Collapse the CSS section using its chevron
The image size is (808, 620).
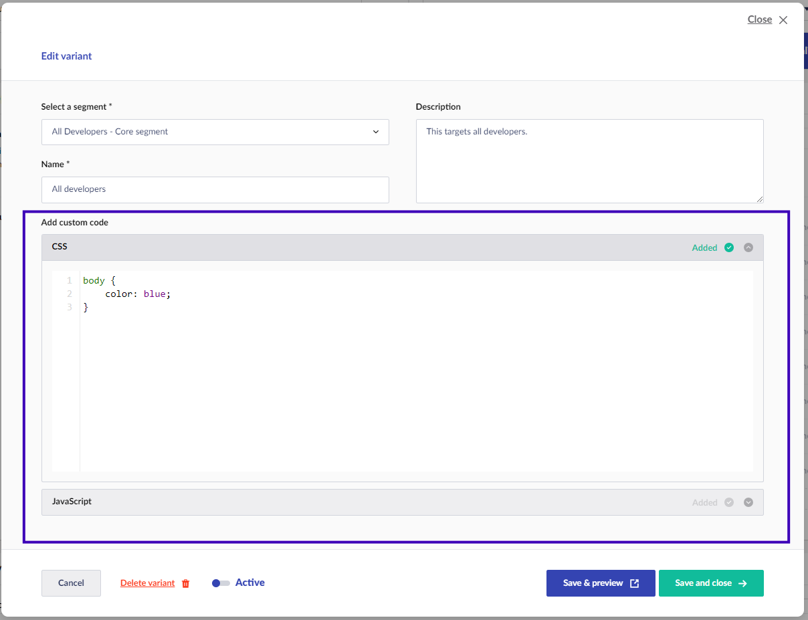[748, 247]
